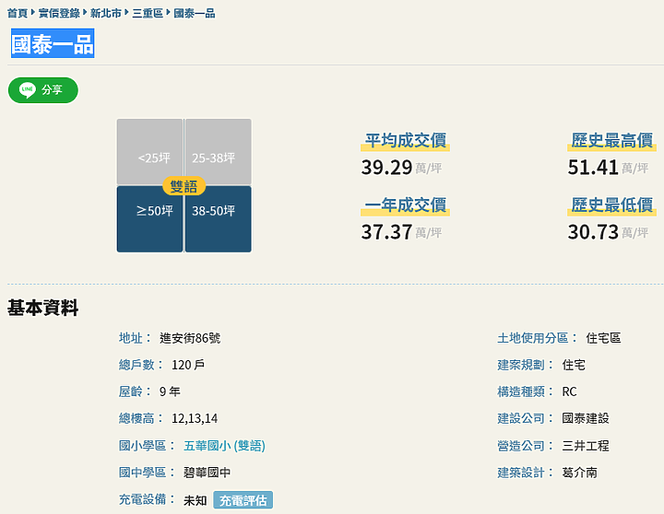The image size is (664, 514).
Task: Click the 37.37 one-year price value
Action: pos(386,232)
